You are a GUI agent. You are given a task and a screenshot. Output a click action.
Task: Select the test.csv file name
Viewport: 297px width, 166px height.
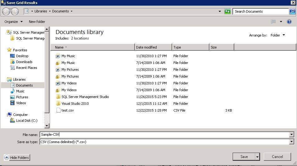68,110
